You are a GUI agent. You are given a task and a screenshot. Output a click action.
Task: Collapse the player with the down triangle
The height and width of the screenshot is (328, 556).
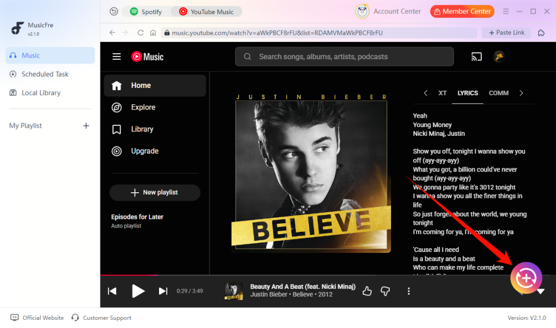(541, 292)
